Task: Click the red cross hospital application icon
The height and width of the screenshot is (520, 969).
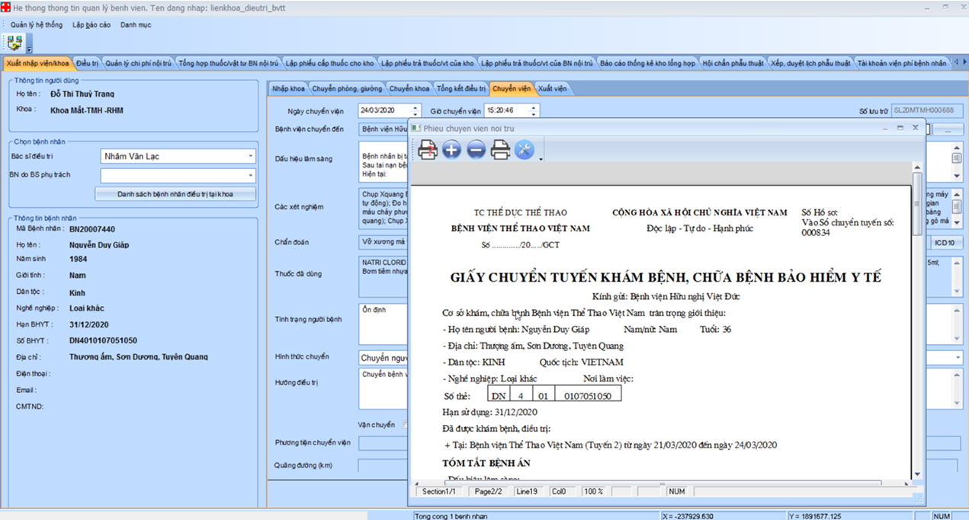Action: point(5,5)
